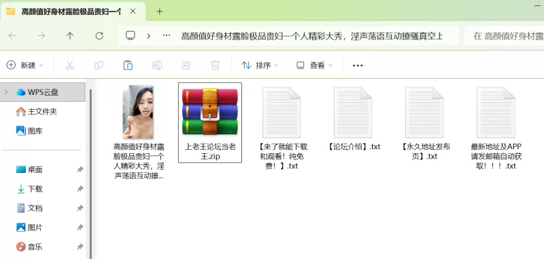Go forward with the forward arrow
This screenshot has width=544, height=259.
pyautogui.click(x=41, y=36)
